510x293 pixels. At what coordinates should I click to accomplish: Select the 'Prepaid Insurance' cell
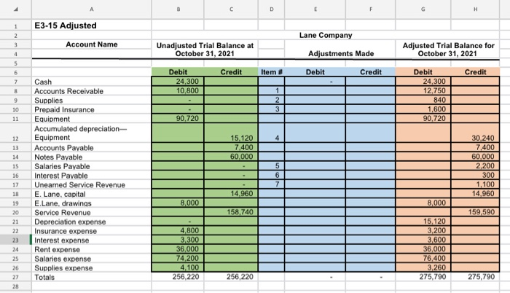pyautogui.click(x=91, y=110)
